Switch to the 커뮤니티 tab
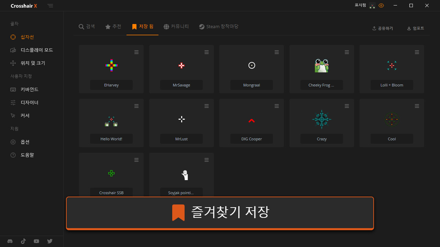440x247 pixels. [176, 27]
